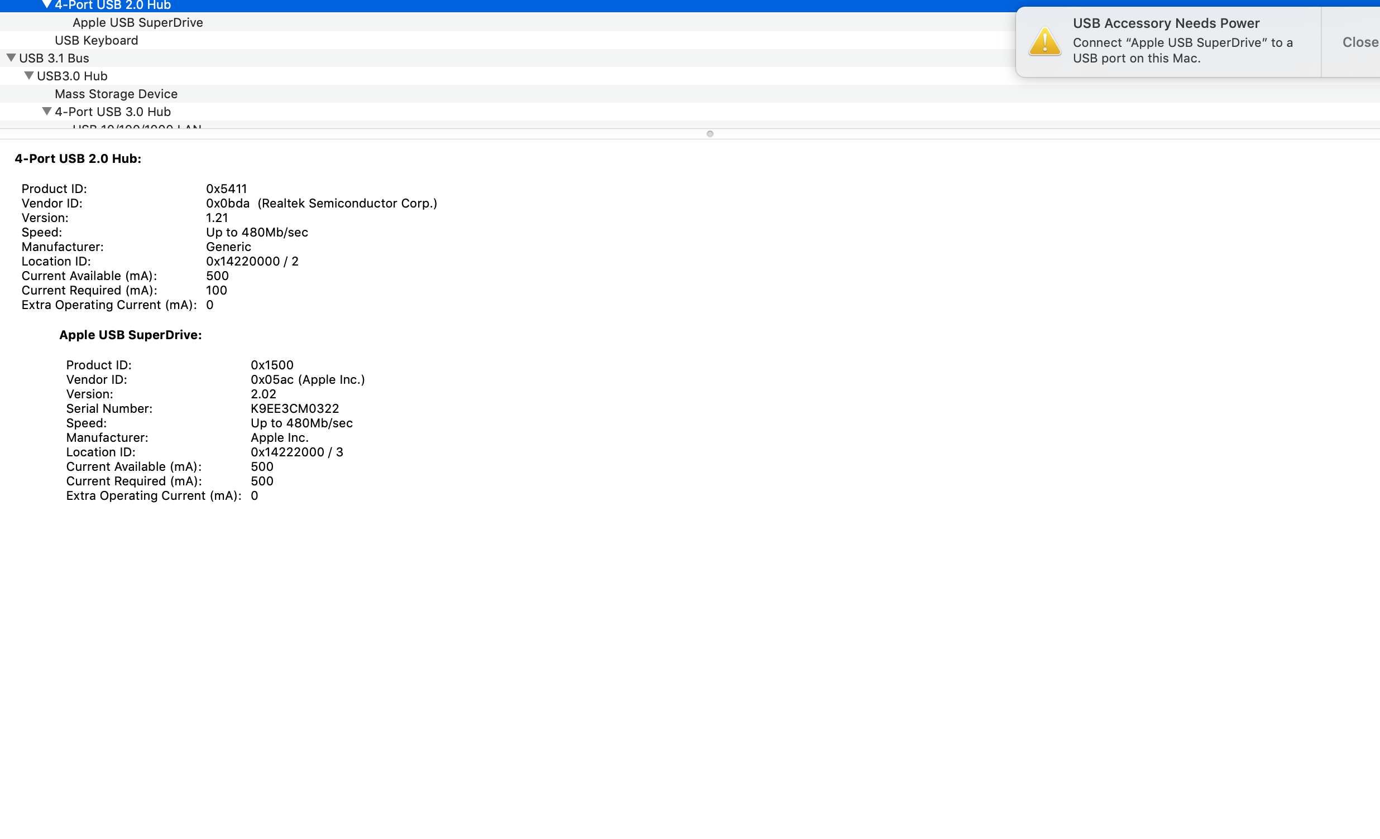1380x839 pixels.
Task: Click the 4-Port USB 2.0 Hub details heading
Action: 78,158
